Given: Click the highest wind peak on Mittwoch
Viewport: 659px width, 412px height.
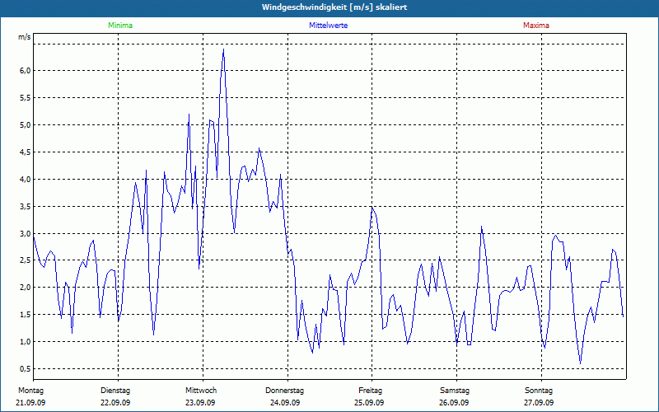Looking at the screenshot, I should click(223, 49).
